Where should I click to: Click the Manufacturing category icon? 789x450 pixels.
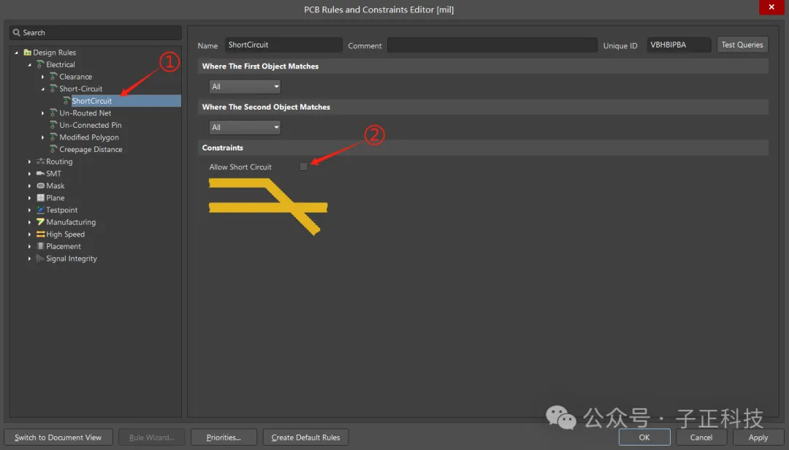pos(40,222)
